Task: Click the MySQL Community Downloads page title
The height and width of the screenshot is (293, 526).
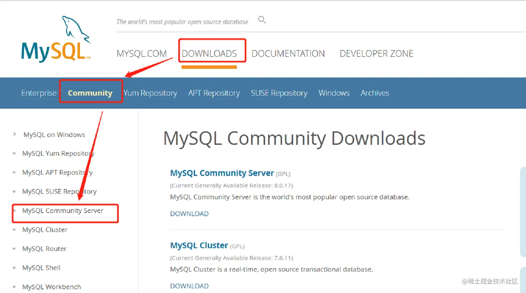Action: tap(294, 139)
